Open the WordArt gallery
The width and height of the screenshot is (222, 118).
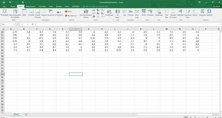180,14
